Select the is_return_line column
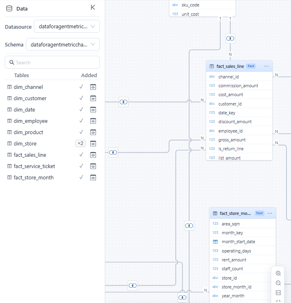291x303 pixels. [239, 149]
